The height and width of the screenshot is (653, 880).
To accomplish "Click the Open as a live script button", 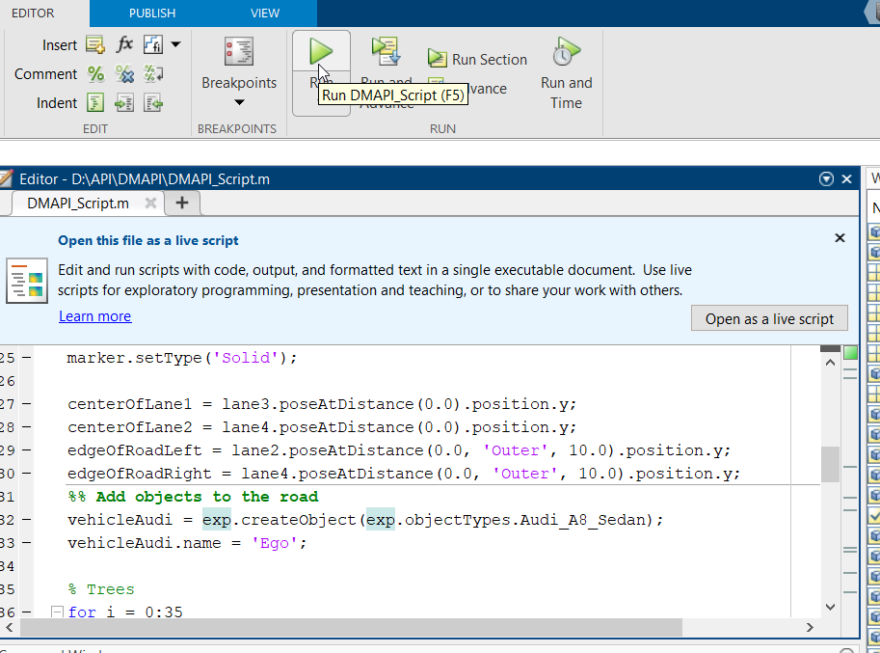I will 768,317.
